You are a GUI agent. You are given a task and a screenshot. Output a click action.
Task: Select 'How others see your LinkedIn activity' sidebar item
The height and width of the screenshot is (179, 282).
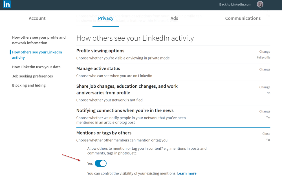click(x=37, y=55)
